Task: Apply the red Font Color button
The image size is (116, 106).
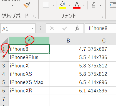Action: [77, 5]
